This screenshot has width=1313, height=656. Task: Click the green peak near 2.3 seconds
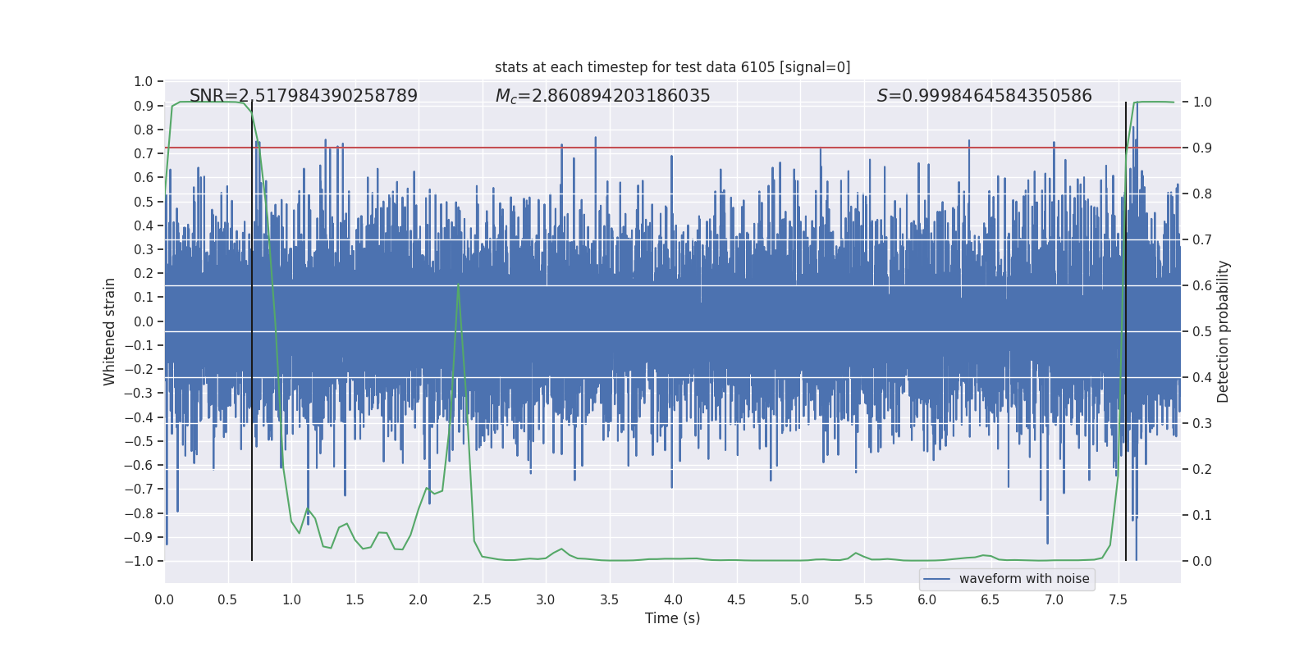click(x=458, y=285)
